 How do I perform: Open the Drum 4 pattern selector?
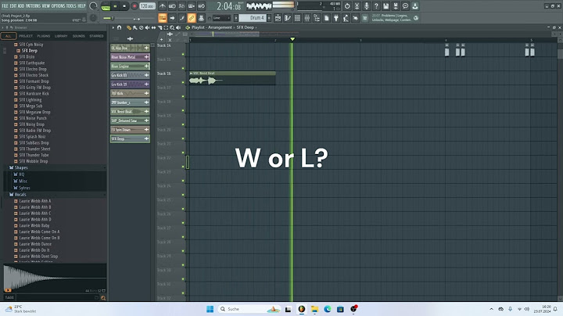point(252,18)
